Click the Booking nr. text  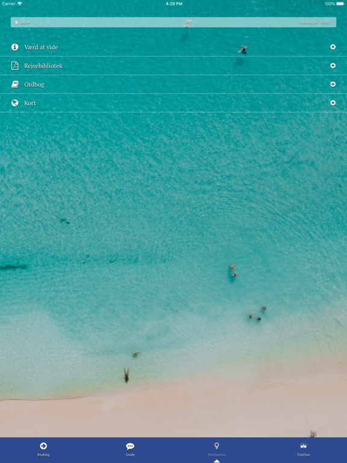click(315, 22)
